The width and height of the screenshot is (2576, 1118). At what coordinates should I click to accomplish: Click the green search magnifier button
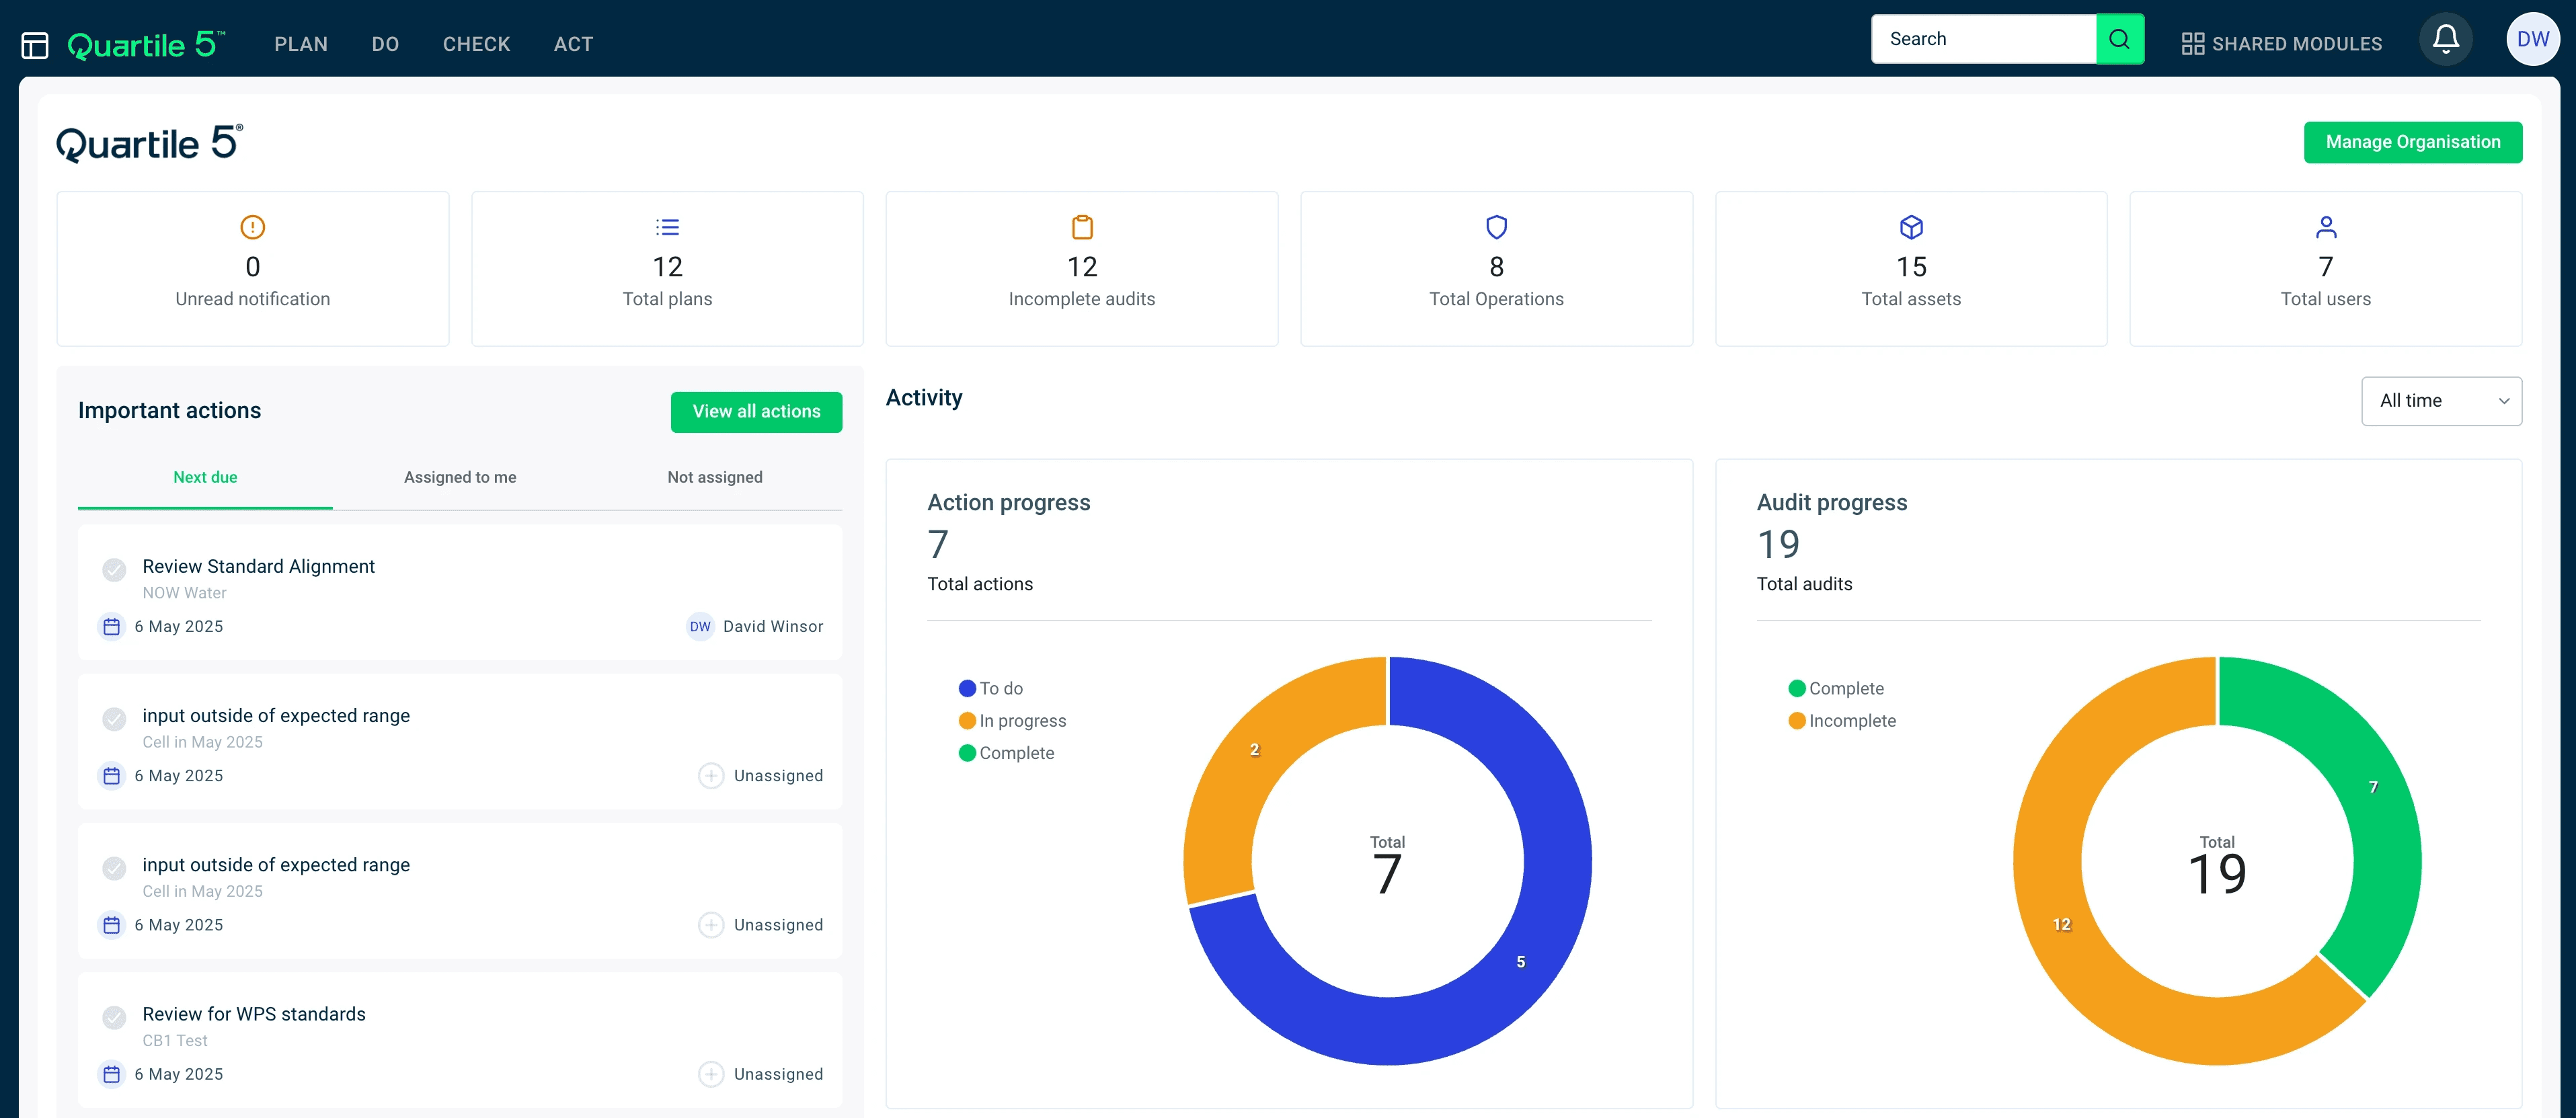point(2119,39)
